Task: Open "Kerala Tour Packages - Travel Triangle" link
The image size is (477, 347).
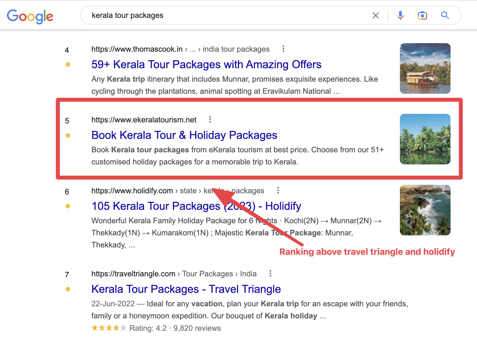Action: tap(186, 289)
